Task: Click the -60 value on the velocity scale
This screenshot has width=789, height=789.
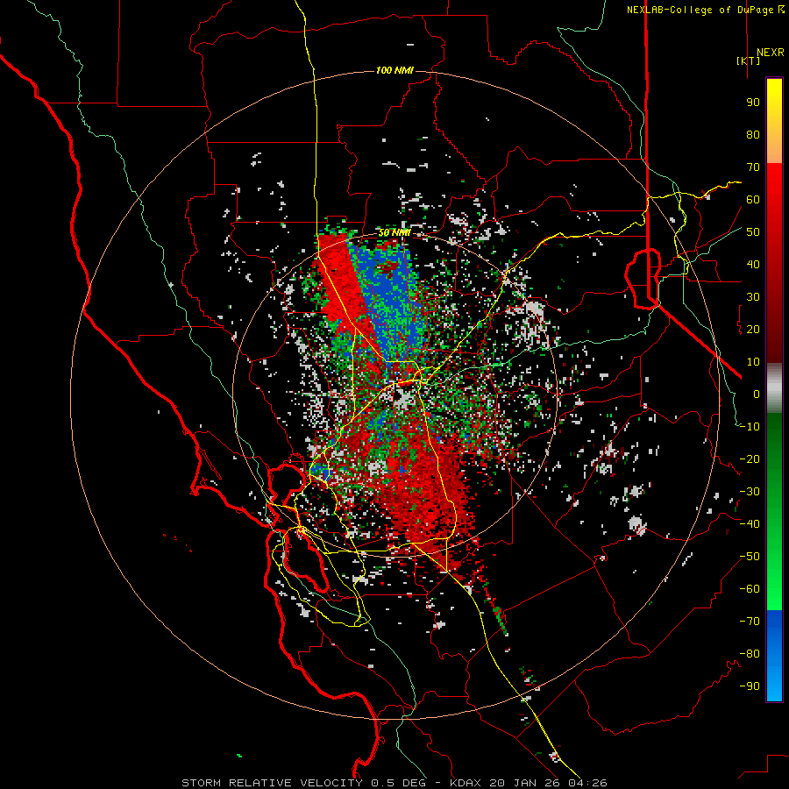Action: 750,589
